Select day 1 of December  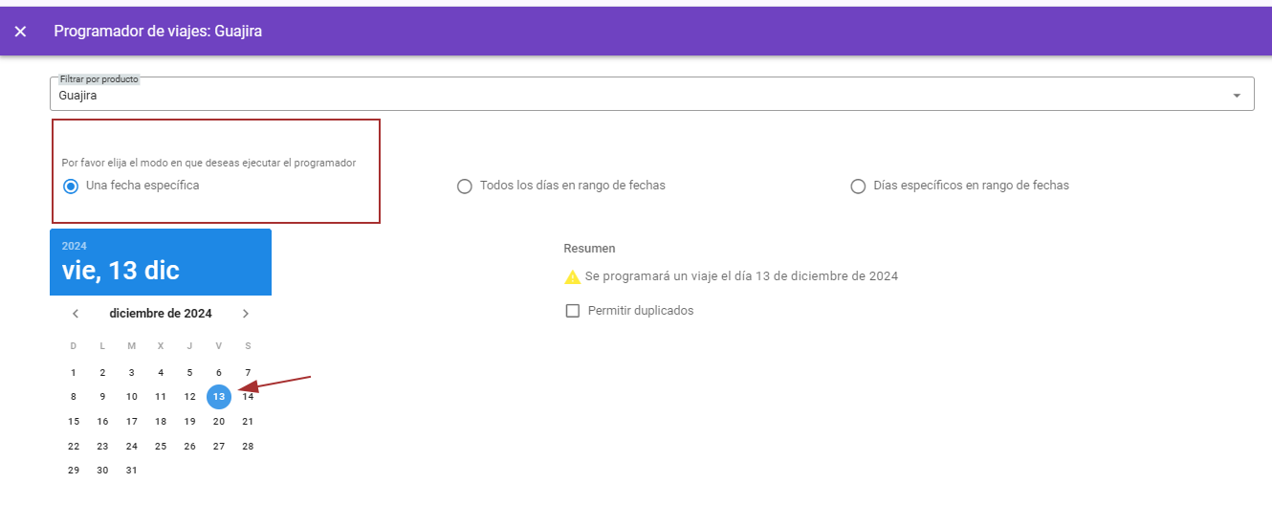tap(74, 373)
